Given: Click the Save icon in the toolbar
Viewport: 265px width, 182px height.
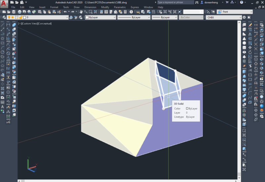Looking at the screenshot, I should click(13, 12).
